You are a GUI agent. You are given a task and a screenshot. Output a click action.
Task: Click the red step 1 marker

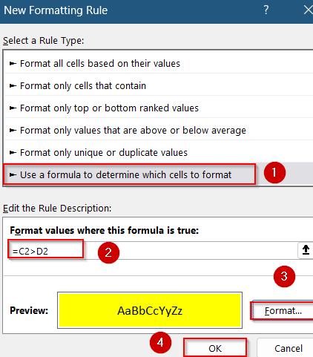pos(274,172)
